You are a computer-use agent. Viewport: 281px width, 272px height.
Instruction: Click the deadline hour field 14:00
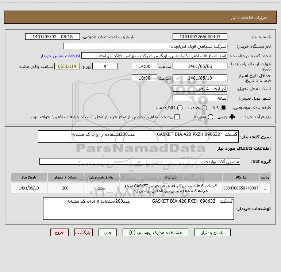click(145, 66)
